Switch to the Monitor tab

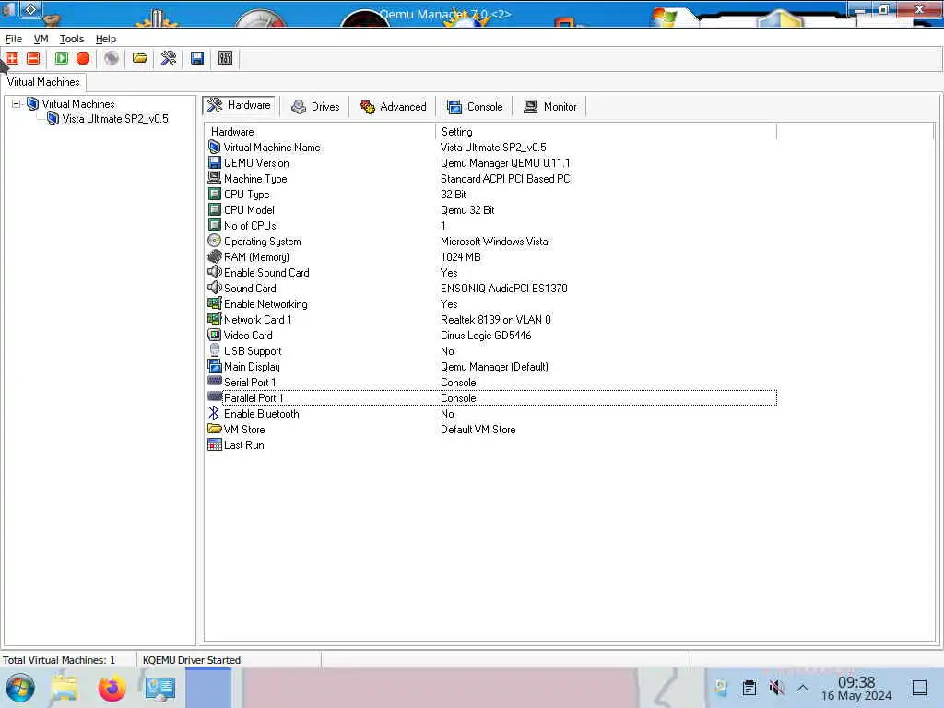[550, 107]
